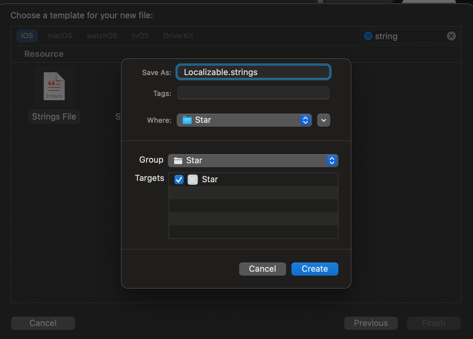Viewport: 473px width, 339px height.
Task: Click the string template search field
Action: tap(410, 36)
